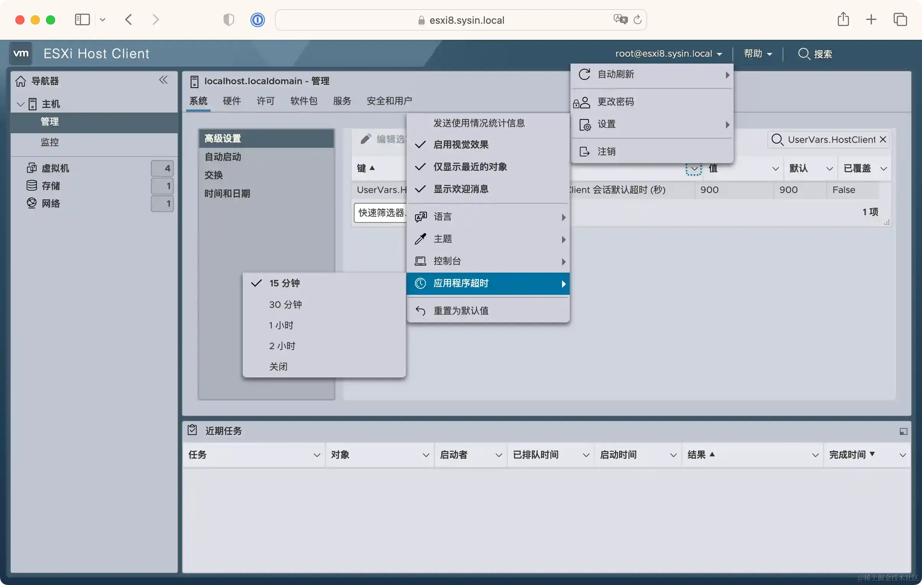Collapse the navigator panel with double-chevron
Screen dimensions: 922x585
pyautogui.click(x=163, y=80)
